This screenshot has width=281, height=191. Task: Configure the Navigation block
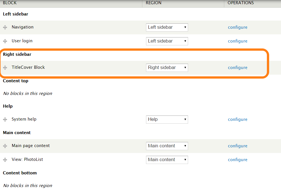point(238,27)
